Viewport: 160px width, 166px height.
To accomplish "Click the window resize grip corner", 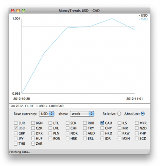I will tap(149, 153).
